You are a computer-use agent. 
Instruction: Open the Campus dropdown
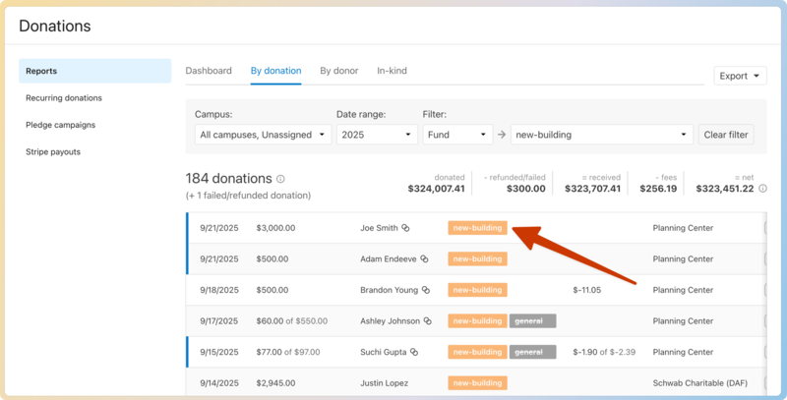tap(264, 135)
